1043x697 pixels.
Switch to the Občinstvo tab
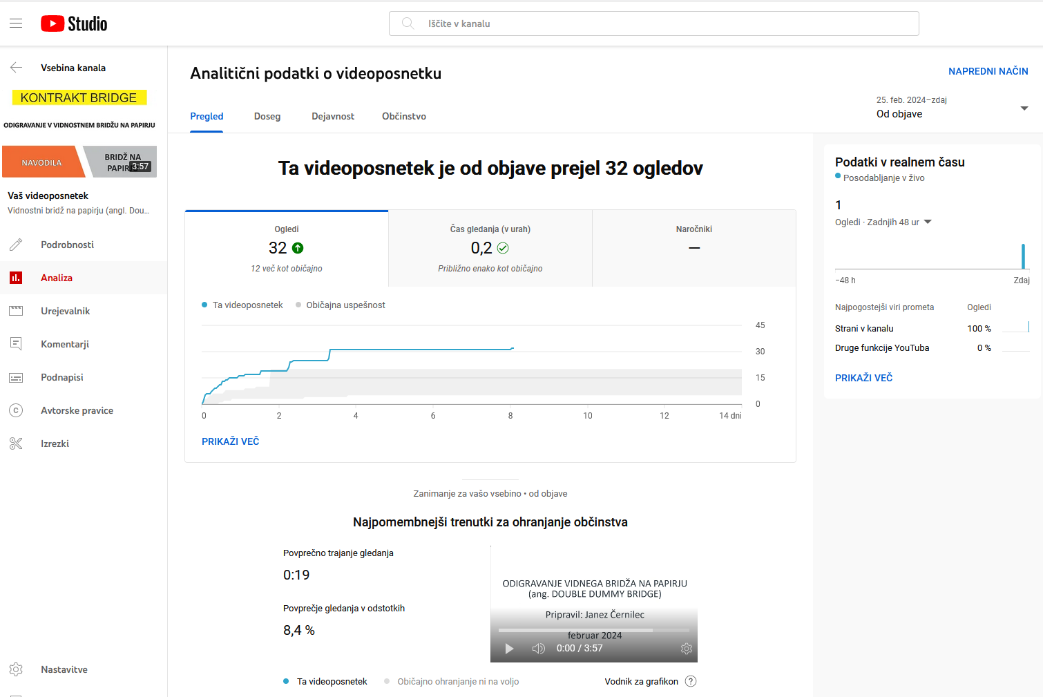404,116
